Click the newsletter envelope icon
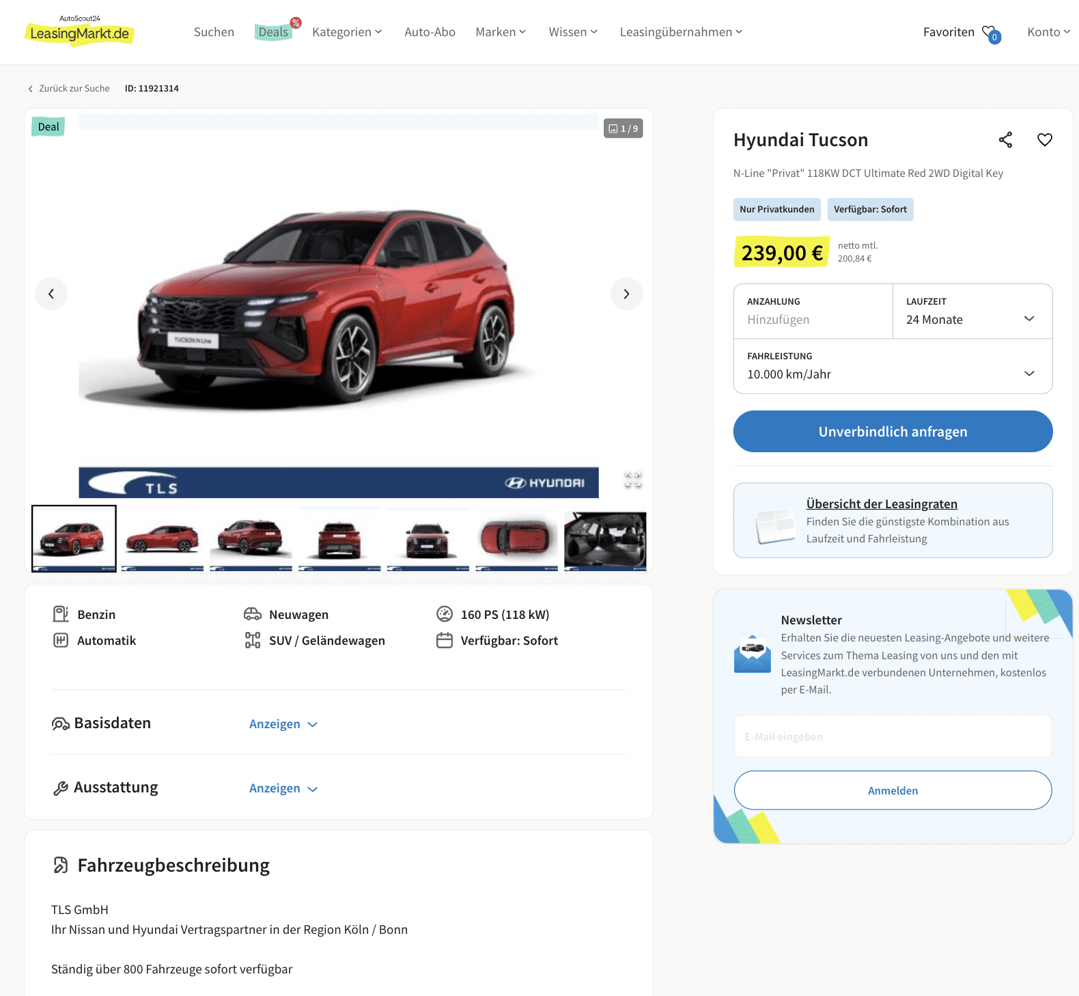The height and width of the screenshot is (996, 1079). click(753, 654)
